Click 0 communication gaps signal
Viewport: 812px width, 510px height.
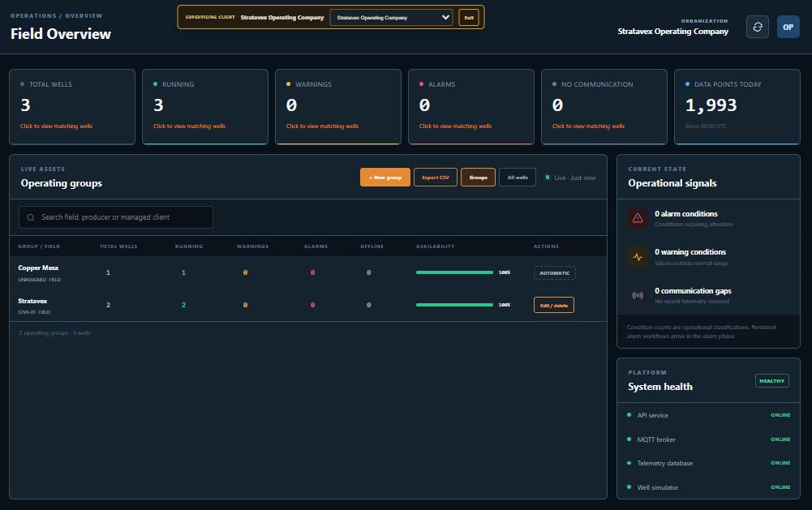pyautogui.click(x=708, y=295)
